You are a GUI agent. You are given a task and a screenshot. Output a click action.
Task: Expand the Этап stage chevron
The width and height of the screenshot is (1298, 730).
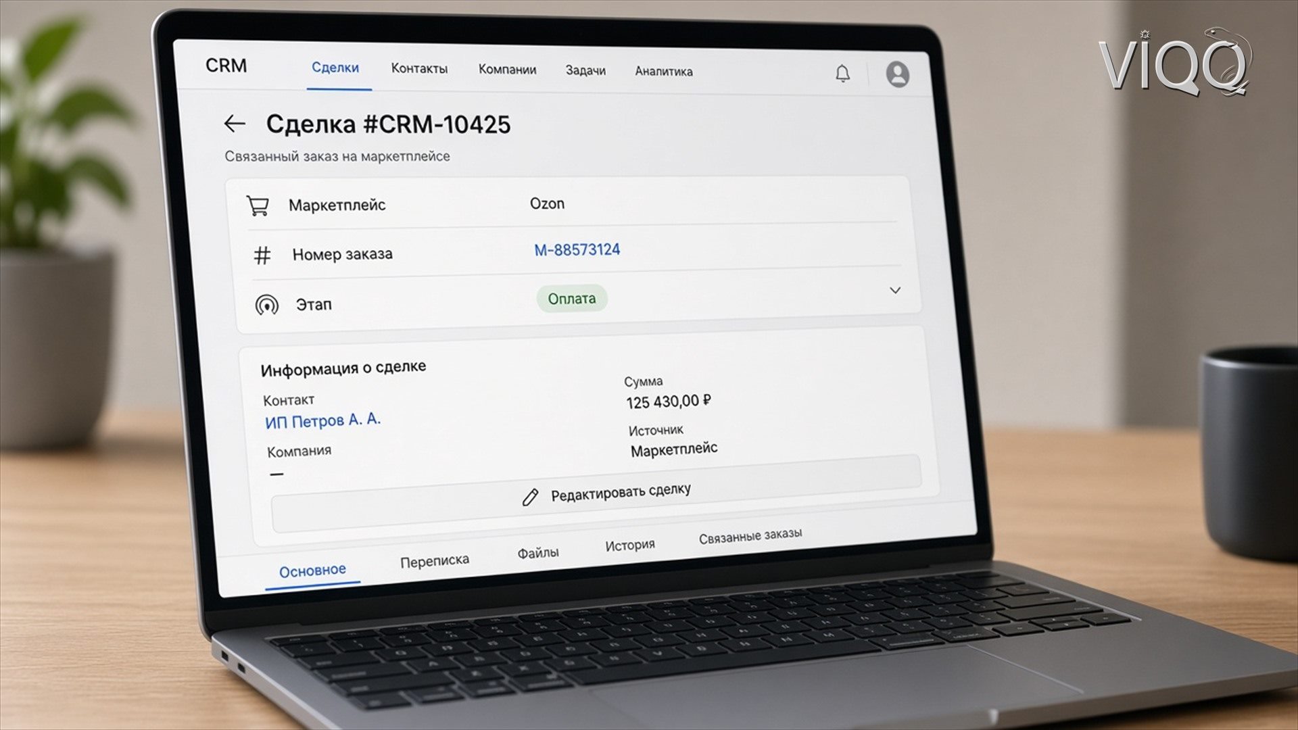[895, 291]
